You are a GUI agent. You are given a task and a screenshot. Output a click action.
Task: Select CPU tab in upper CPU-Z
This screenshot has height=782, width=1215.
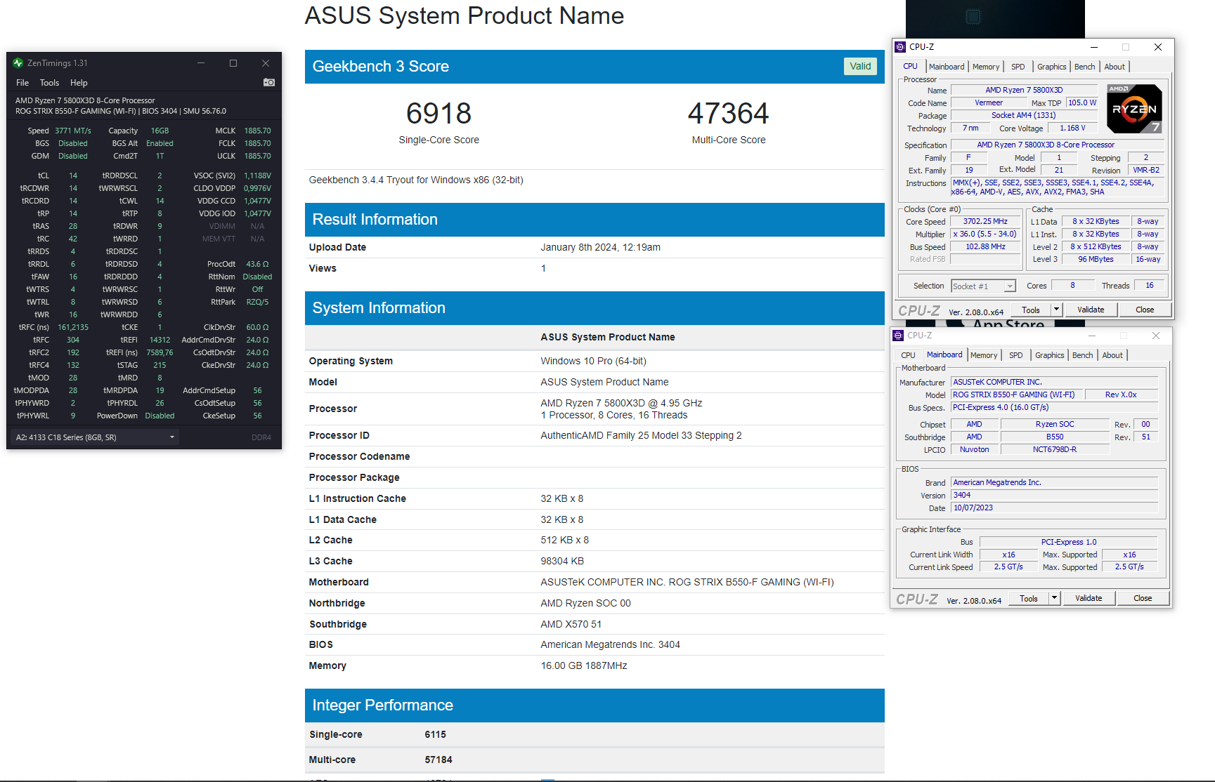coord(910,66)
